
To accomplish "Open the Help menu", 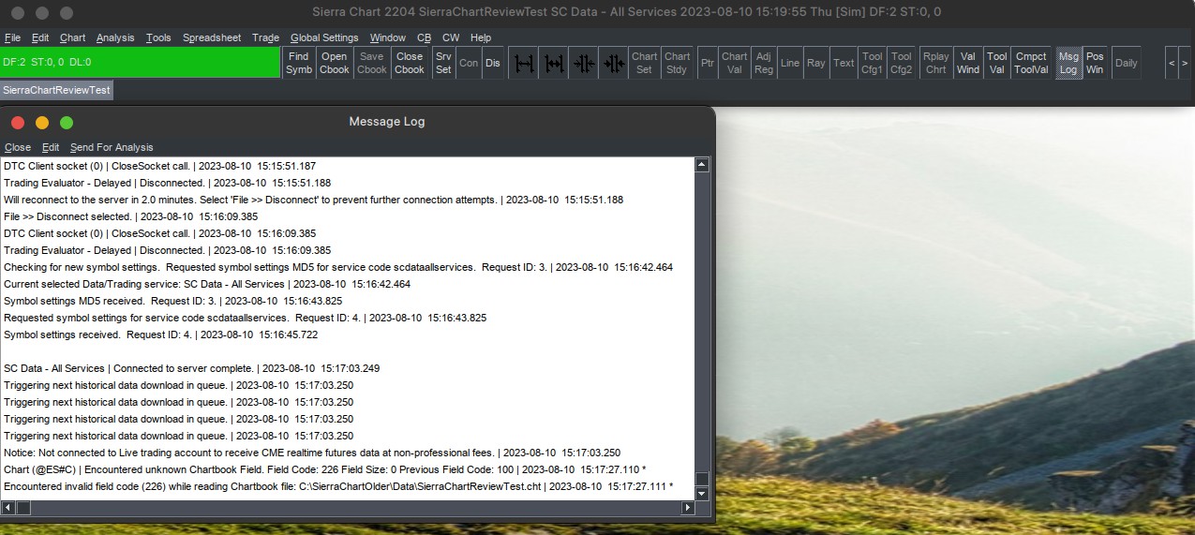I will pos(481,37).
